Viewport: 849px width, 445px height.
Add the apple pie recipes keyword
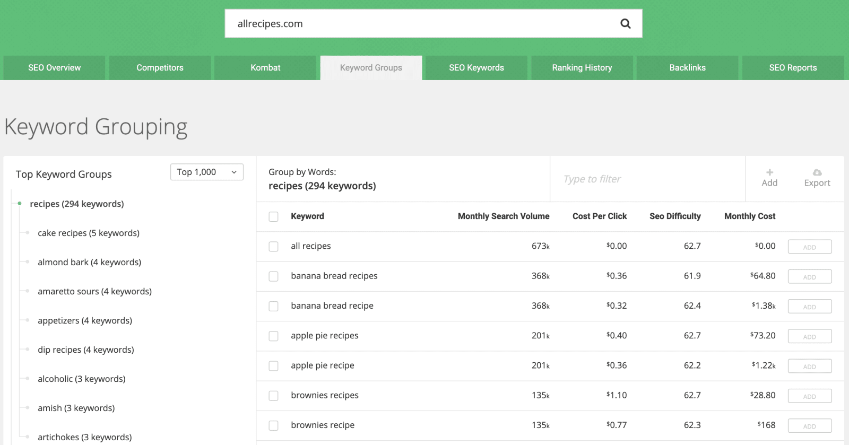coord(810,336)
